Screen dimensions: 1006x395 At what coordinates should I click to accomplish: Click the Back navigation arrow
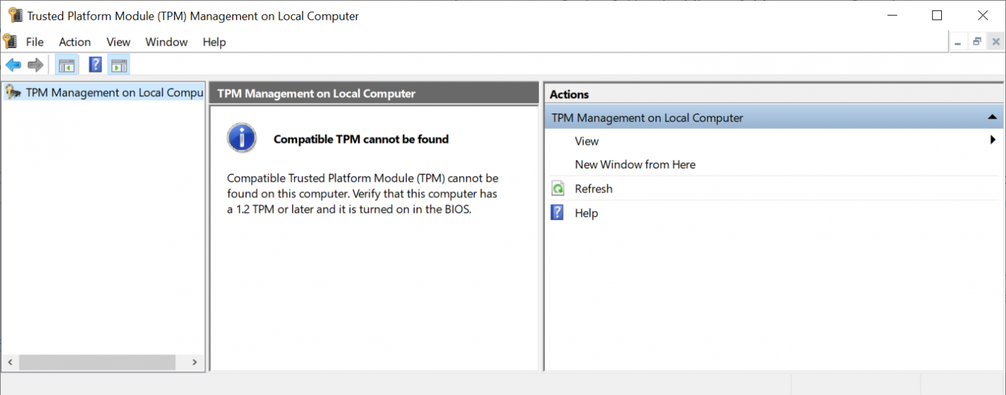(14, 64)
